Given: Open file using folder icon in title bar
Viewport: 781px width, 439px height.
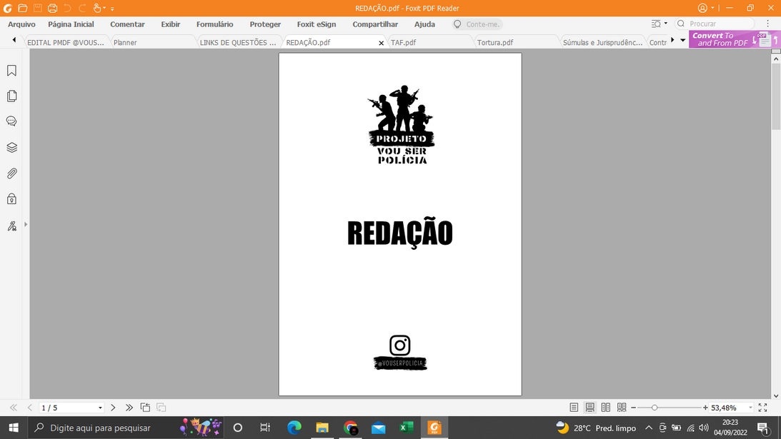Looking at the screenshot, I should 22,8.
